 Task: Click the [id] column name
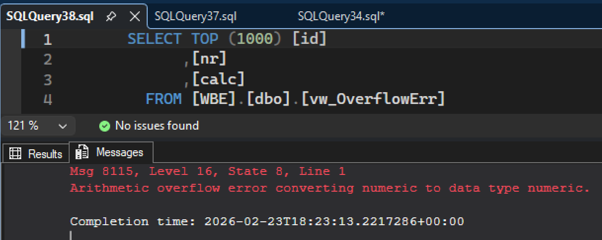tap(309, 39)
